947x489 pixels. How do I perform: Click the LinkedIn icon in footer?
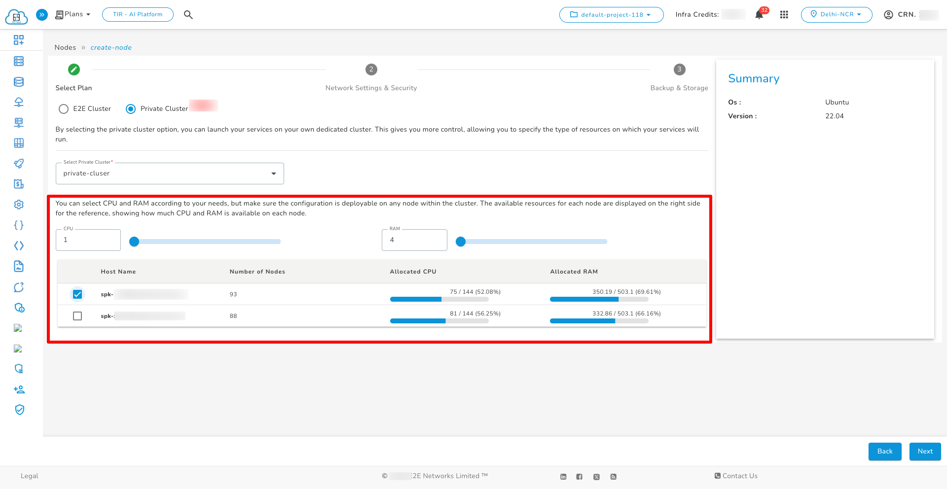point(563,477)
